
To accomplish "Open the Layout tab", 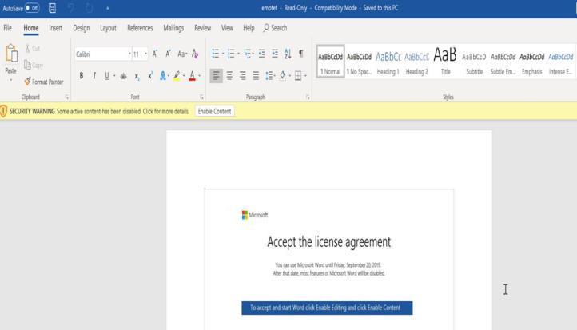I will pyautogui.click(x=108, y=28).
